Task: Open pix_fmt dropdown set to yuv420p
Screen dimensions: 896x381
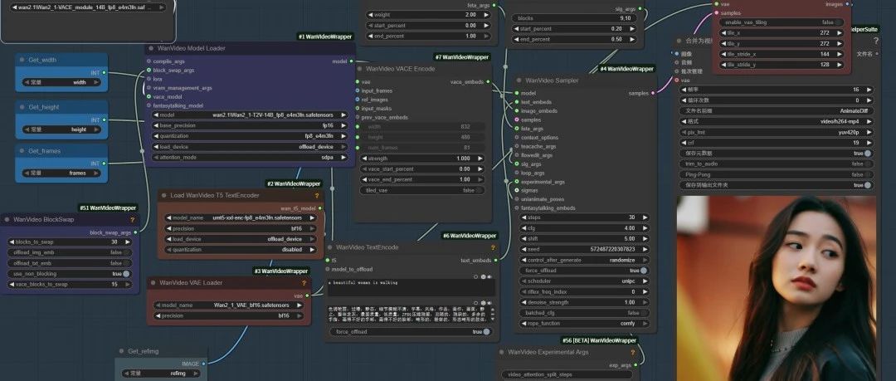Action: coord(777,132)
